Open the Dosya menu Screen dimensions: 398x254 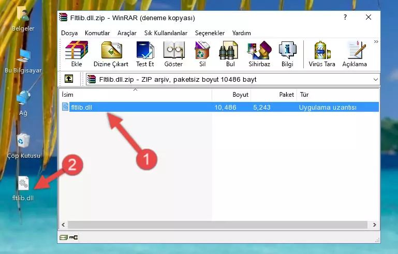pyautogui.click(x=69, y=33)
